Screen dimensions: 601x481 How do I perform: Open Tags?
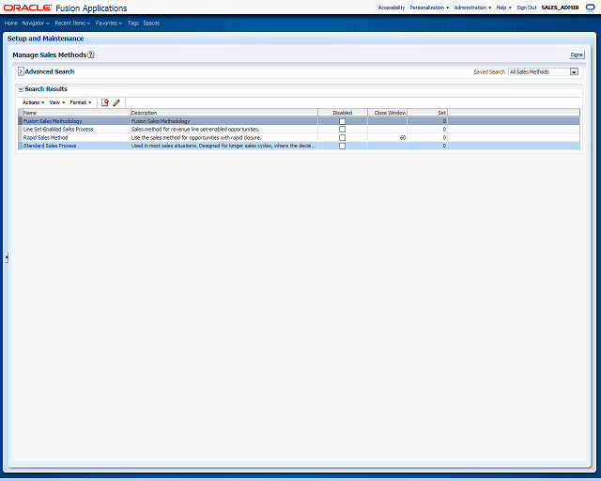pos(133,23)
